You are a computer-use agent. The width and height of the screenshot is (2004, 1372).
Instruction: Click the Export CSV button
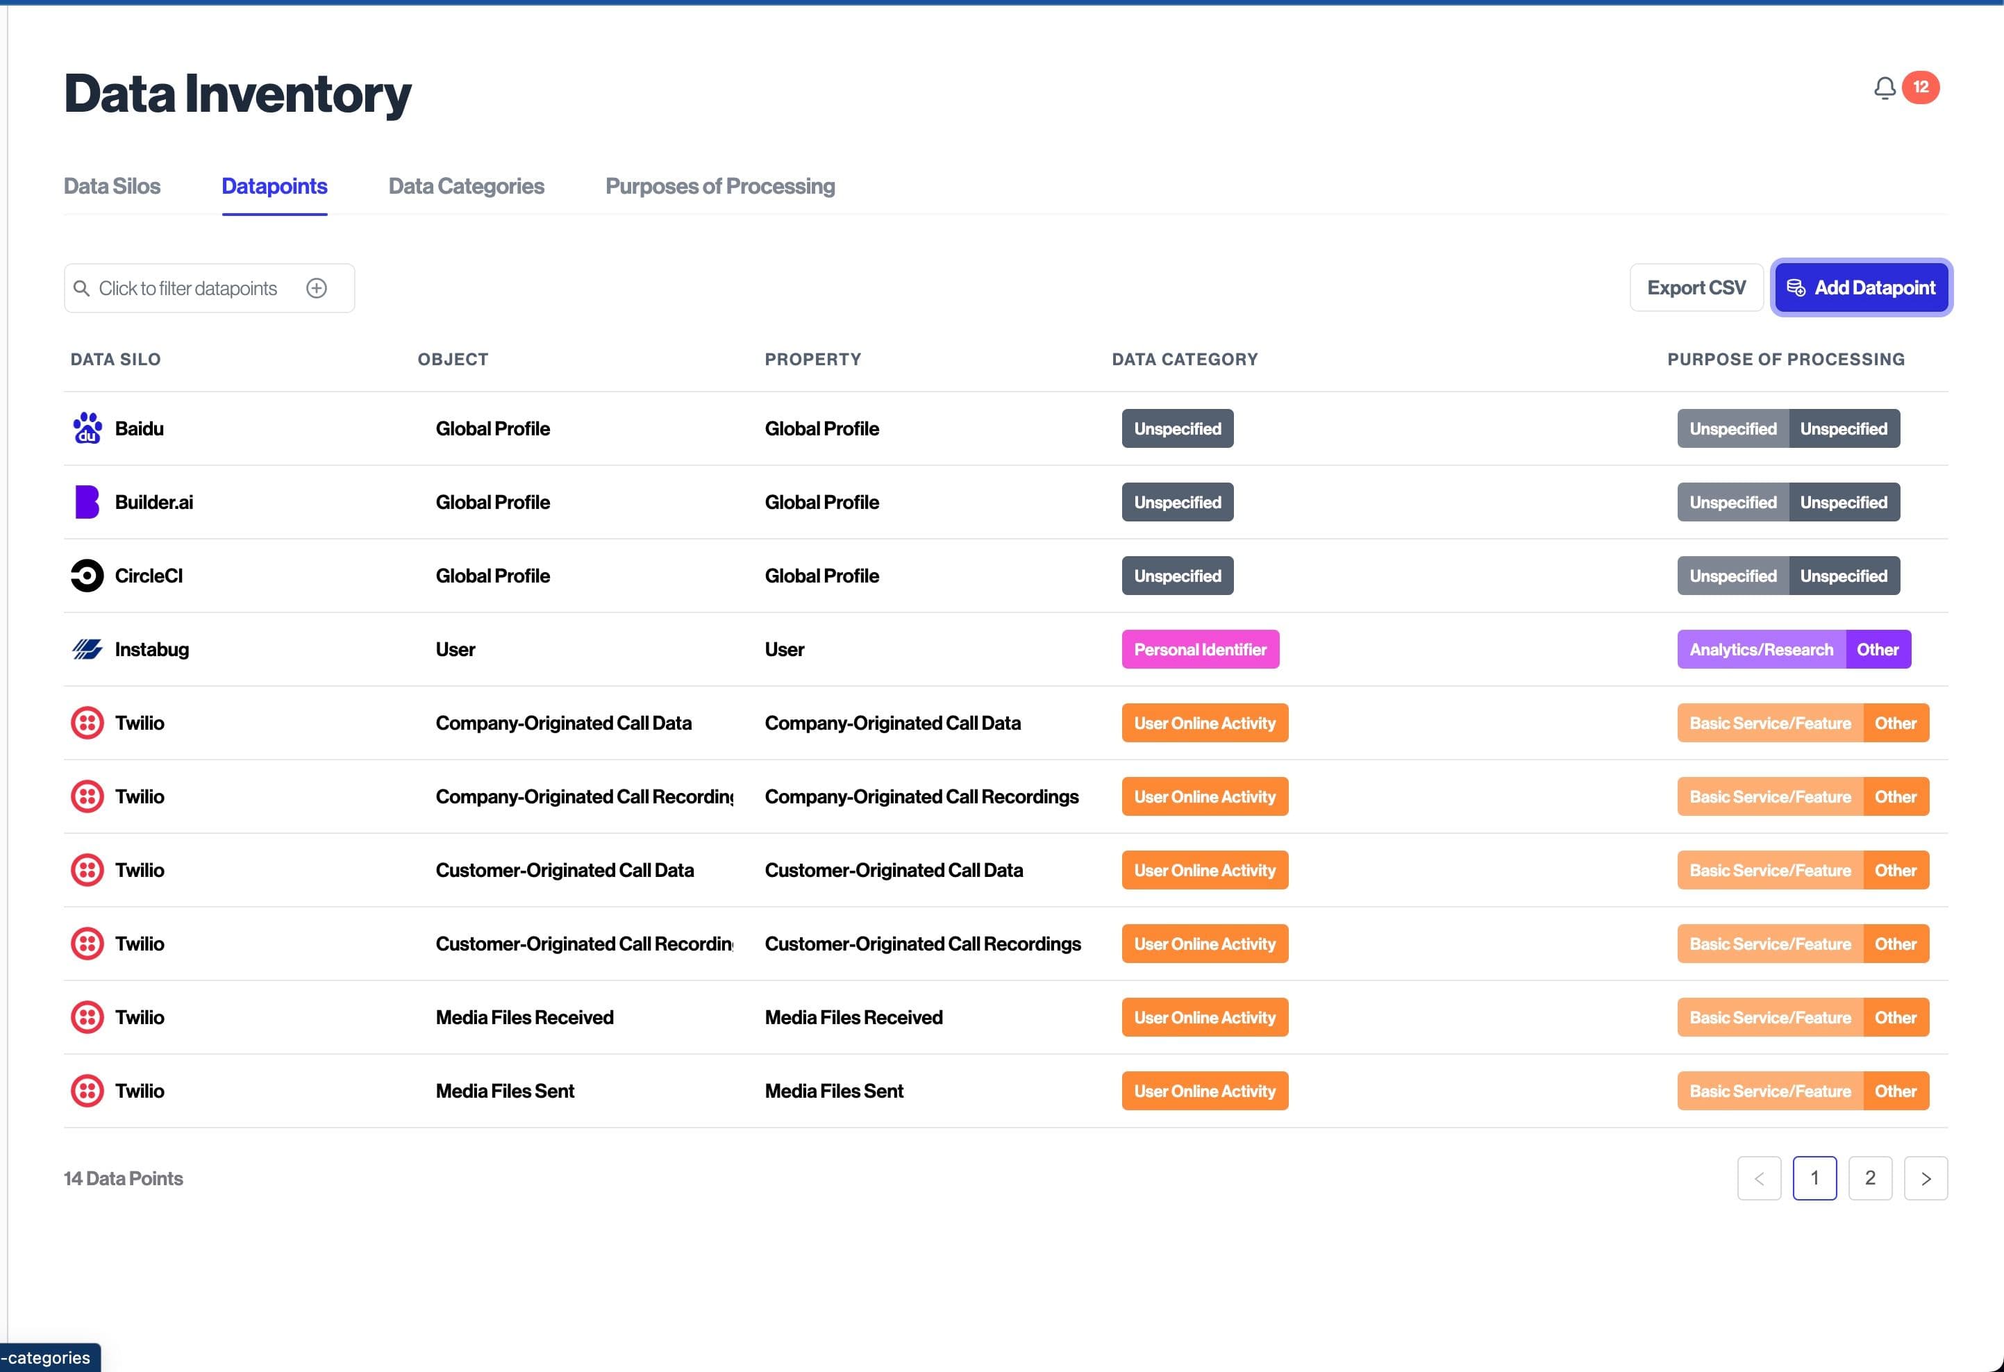1695,288
